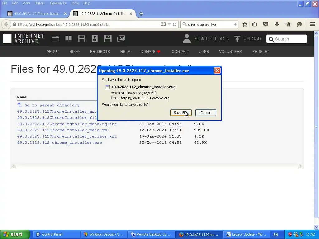Close the Opening installer dialog with X
319x239 pixels.
click(217, 71)
